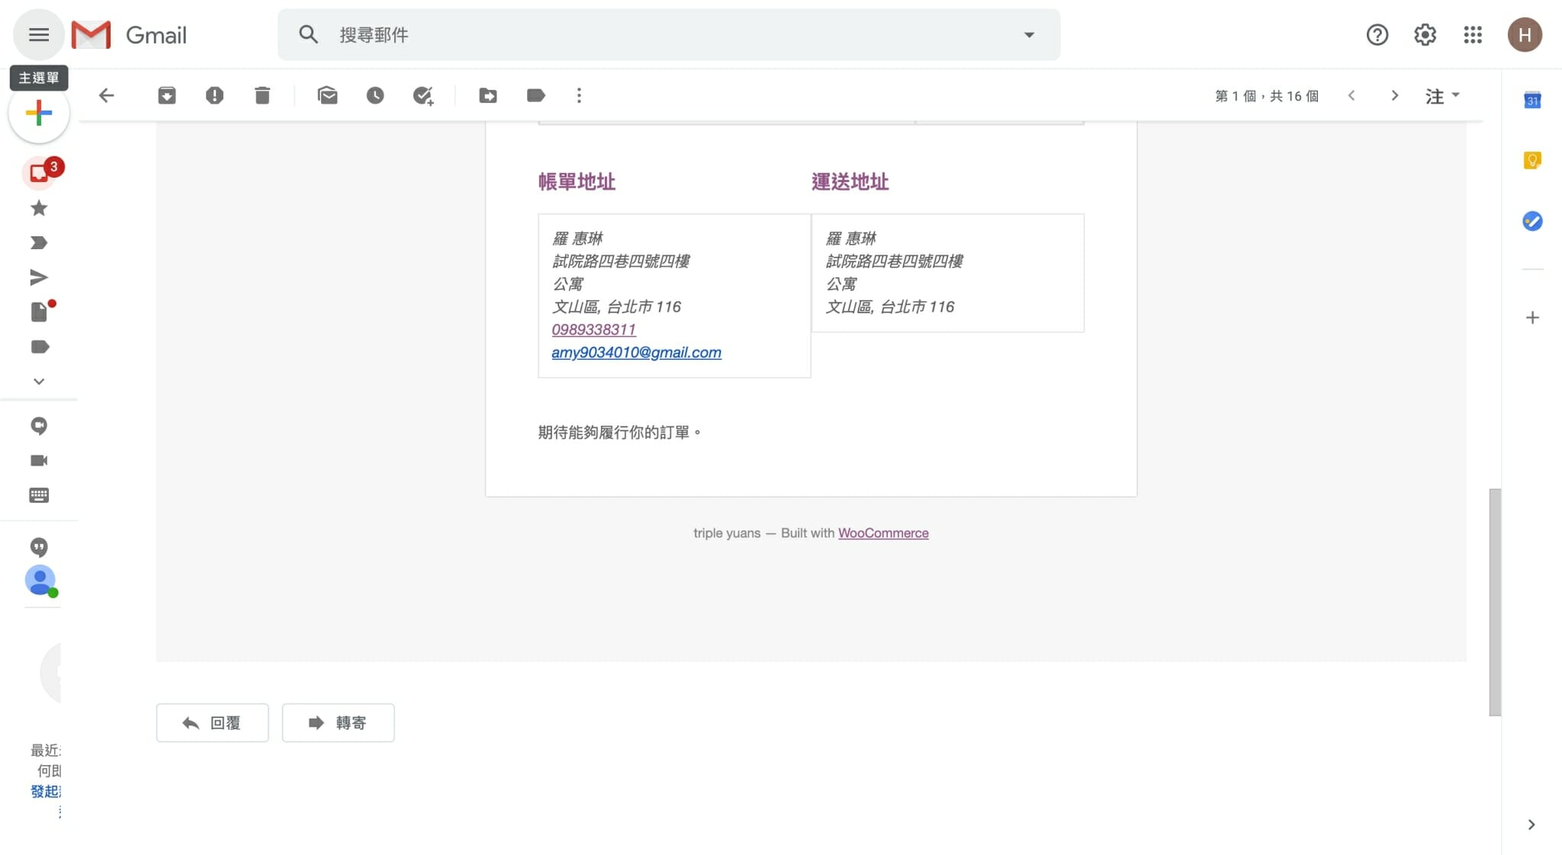Add the email to Tasks

click(x=423, y=95)
